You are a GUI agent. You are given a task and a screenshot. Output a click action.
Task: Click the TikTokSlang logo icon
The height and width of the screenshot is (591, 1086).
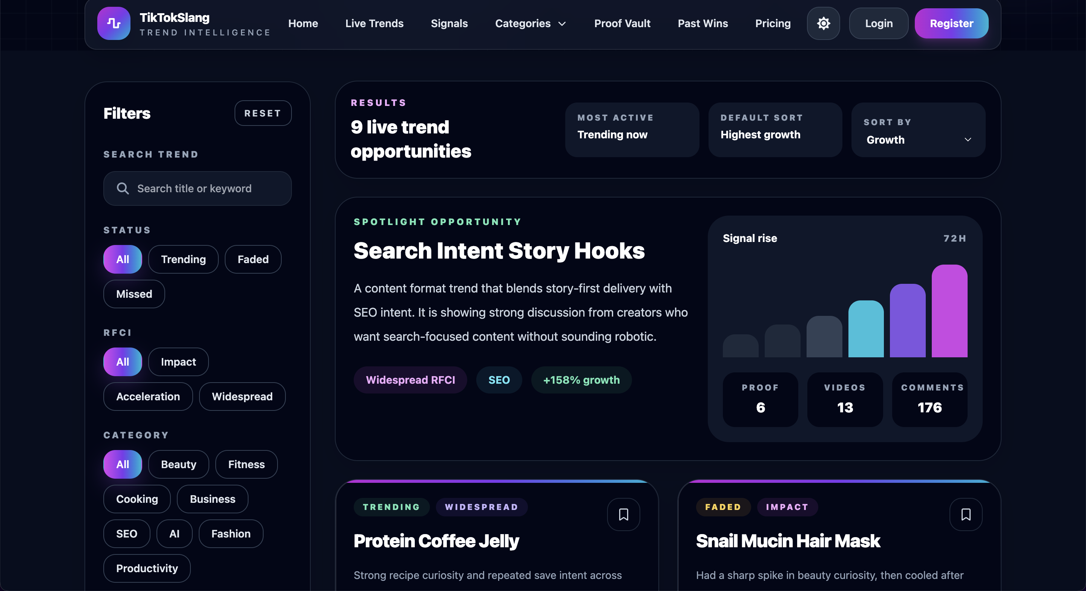114,23
